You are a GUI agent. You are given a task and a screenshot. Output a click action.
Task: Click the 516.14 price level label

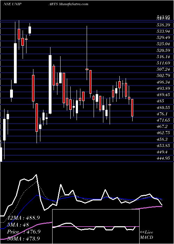163,57
